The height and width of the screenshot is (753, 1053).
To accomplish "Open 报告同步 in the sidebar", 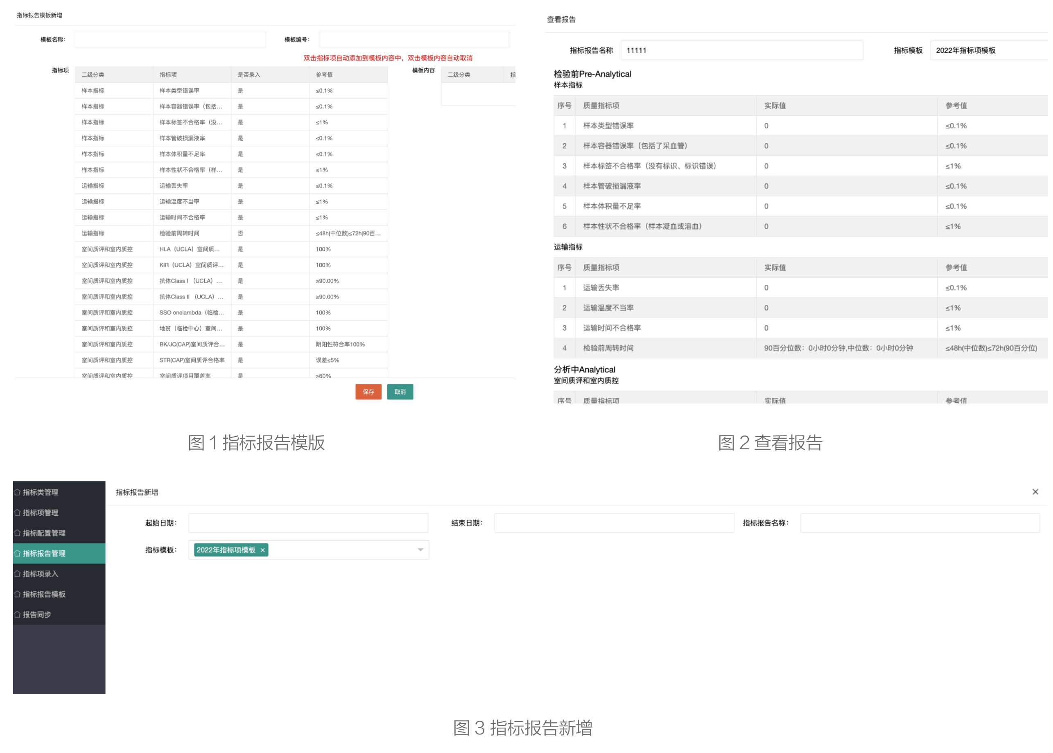I will (x=59, y=614).
